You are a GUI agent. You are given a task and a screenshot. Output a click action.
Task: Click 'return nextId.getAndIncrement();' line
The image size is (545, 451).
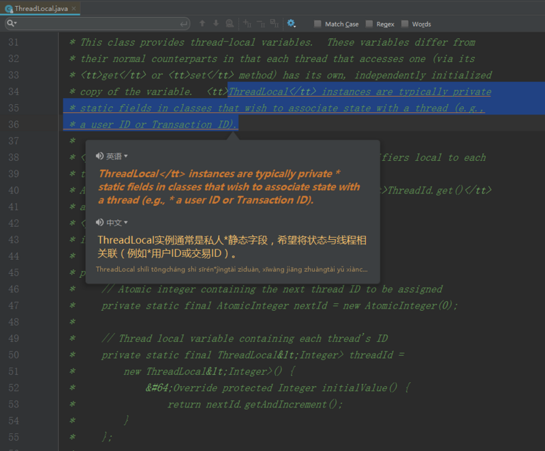coord(255,405)
